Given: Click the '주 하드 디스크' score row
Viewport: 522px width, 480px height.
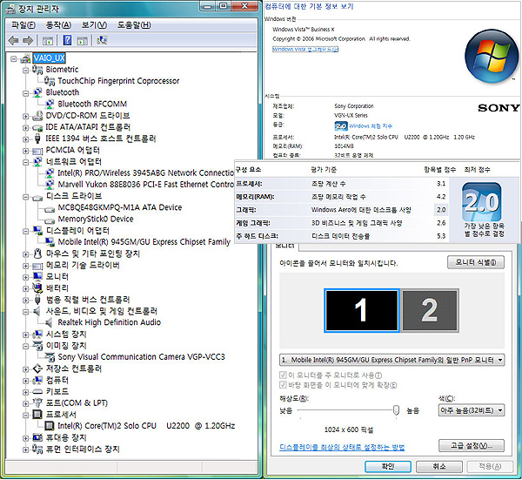Looking at the screenshot, I should (341, 236).
